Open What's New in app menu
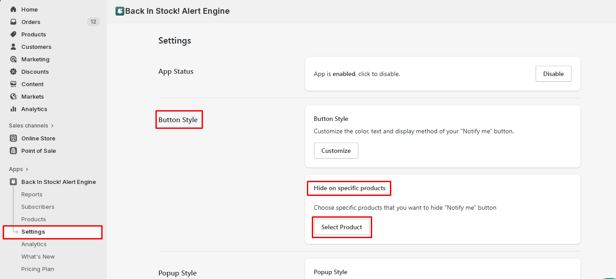The height and width of the screenshot is (279, 616). (38, 256)
